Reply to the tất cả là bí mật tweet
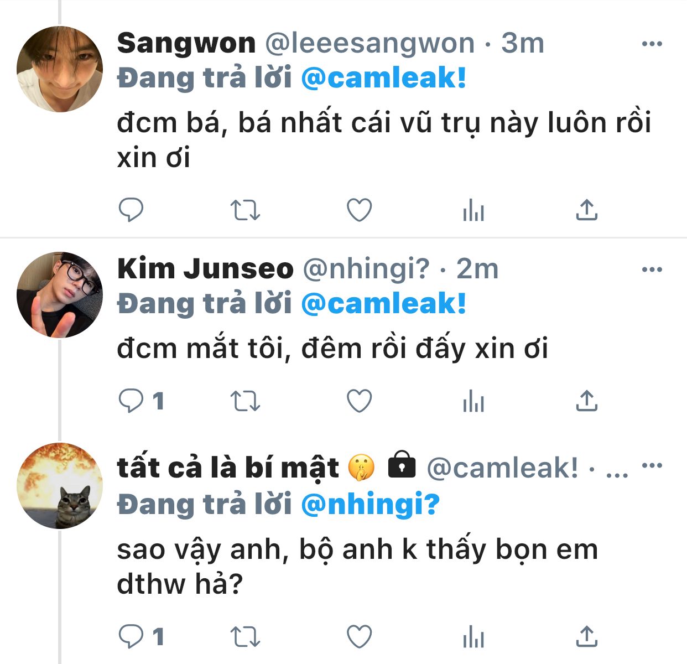The width and height of the screenshot is (687, 664). point(131,637)
